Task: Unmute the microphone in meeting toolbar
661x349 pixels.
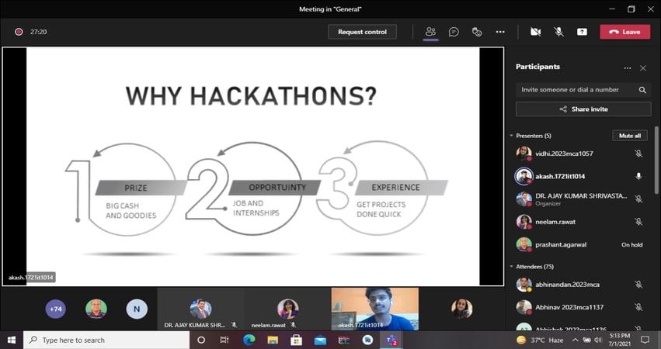Action: coord(558,32)
